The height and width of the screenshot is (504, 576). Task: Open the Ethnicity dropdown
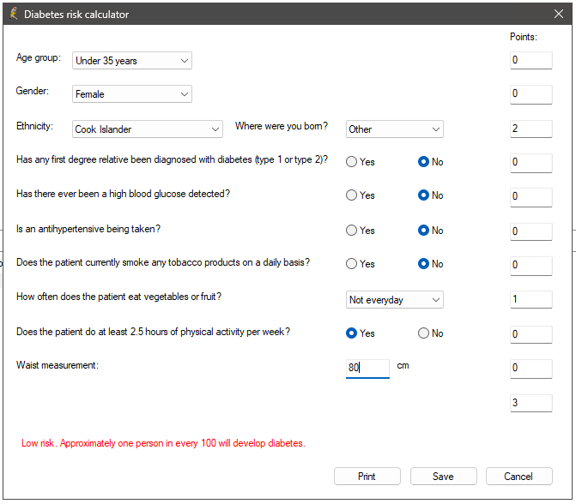(148, 129)
